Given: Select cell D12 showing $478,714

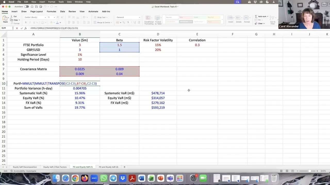Looking at the screenshot, I should (x=158, y=93).
